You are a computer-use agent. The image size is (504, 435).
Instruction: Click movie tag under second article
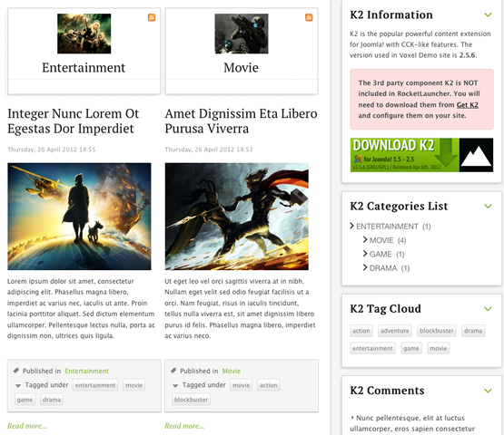tap(241, 385)
